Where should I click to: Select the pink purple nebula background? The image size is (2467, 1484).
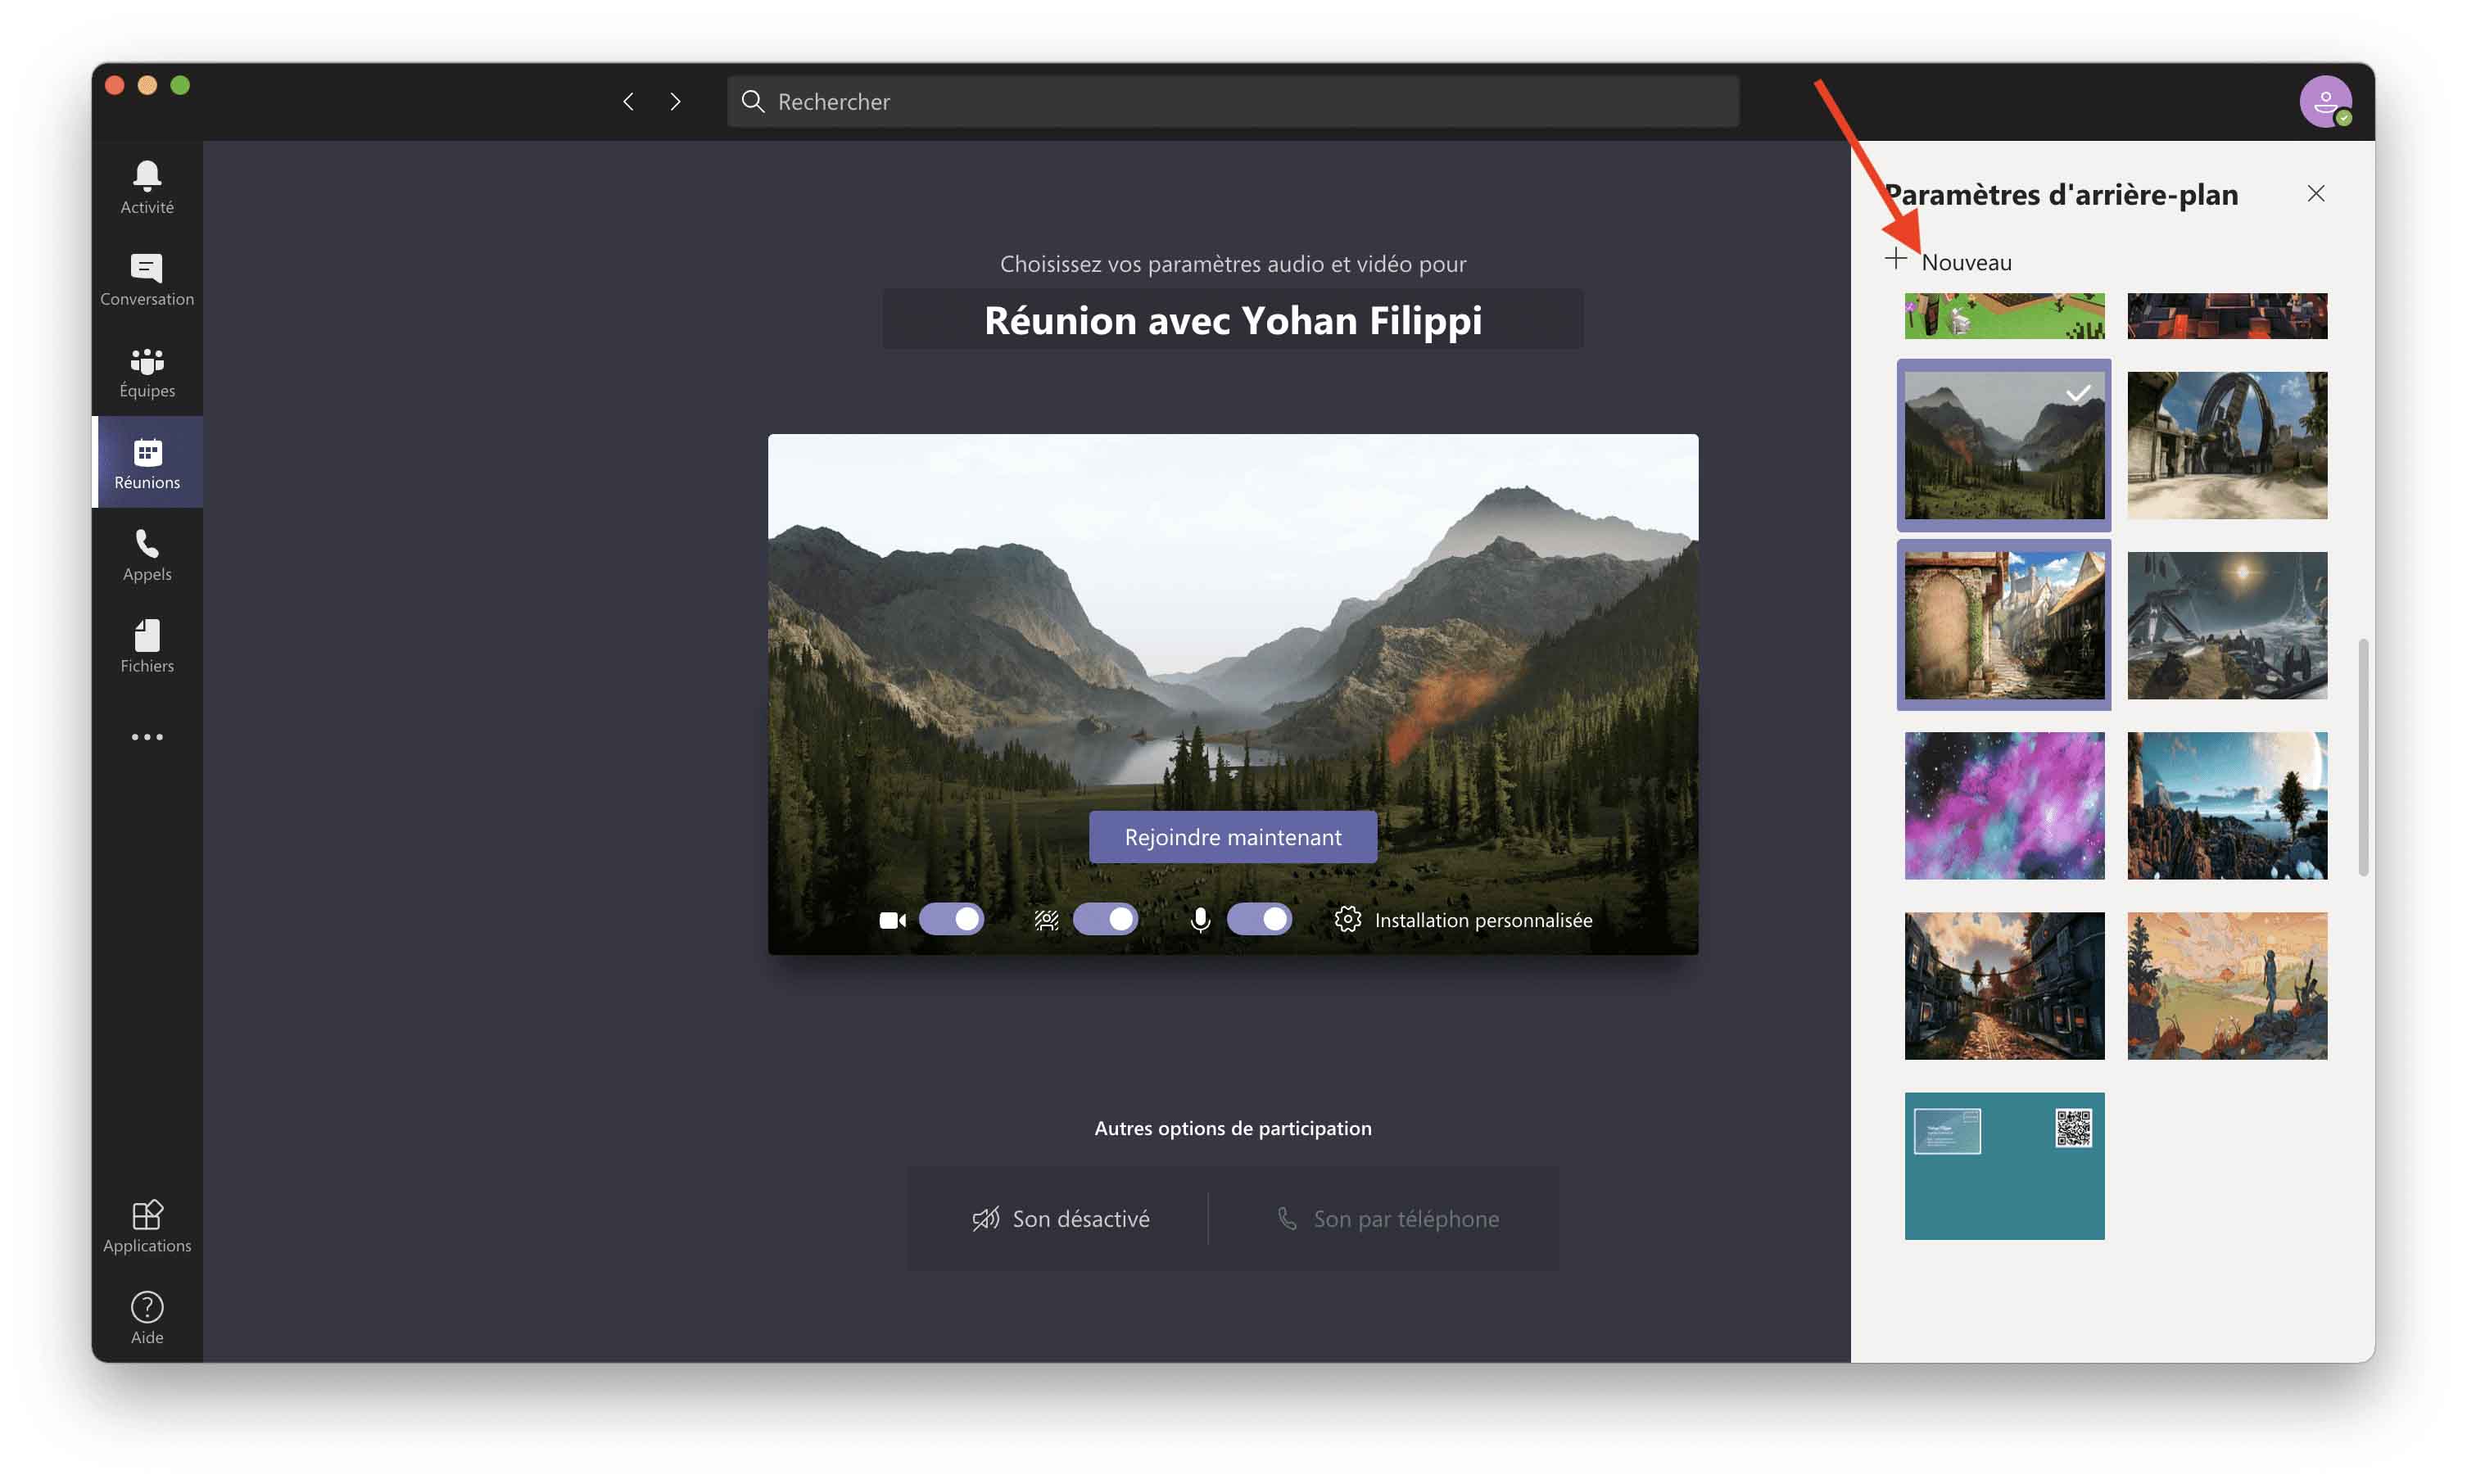click(2003, 805)
